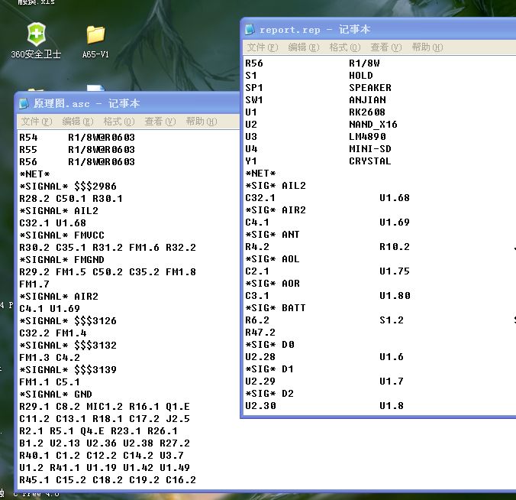Open 编辑 menu in 原理图.asc window
Image resolution: width=516 pixels, height=500 pixels.
77,122
